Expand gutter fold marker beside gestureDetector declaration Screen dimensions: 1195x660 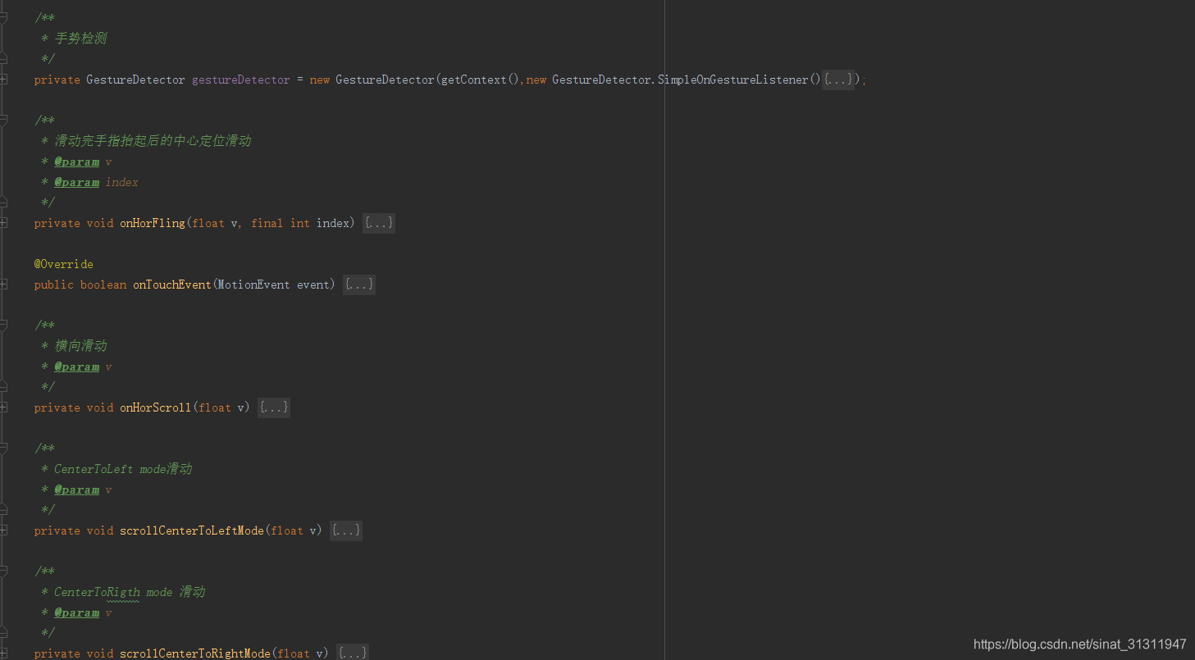[x=3, y=80]
